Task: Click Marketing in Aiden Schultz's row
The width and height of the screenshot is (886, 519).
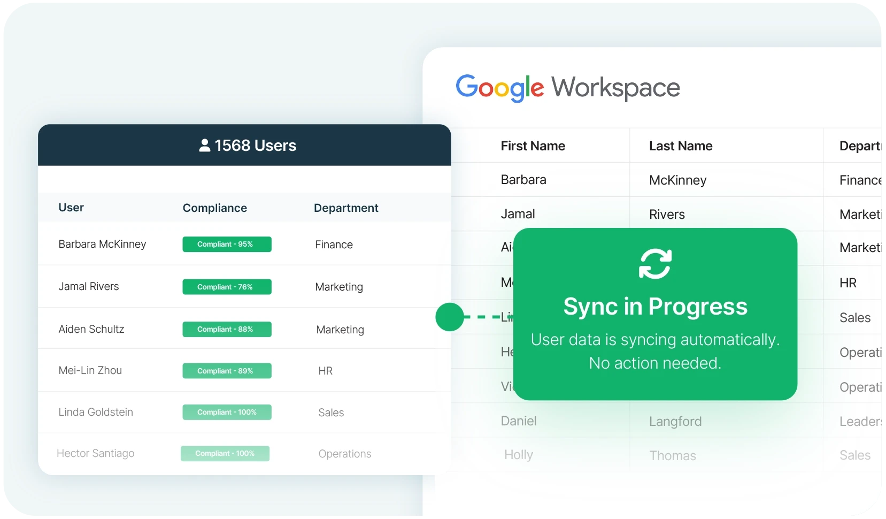Action: point(340,330)
